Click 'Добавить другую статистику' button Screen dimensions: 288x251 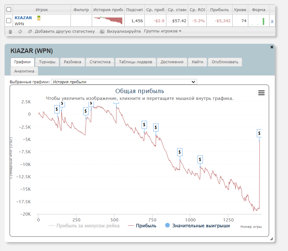[x=62, y=31]
